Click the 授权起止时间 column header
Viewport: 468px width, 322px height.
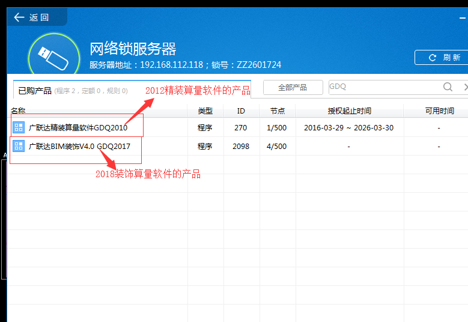point(350,111)
